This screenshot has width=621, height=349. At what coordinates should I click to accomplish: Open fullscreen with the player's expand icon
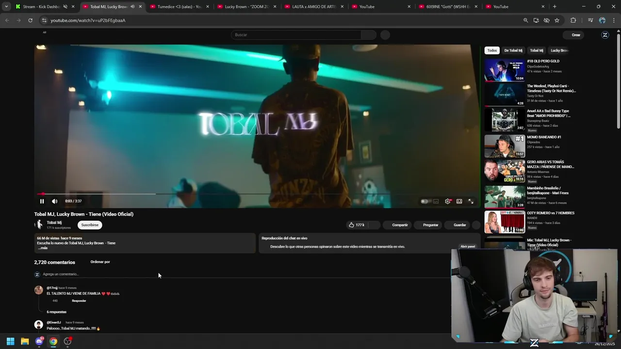coord(471,201)
